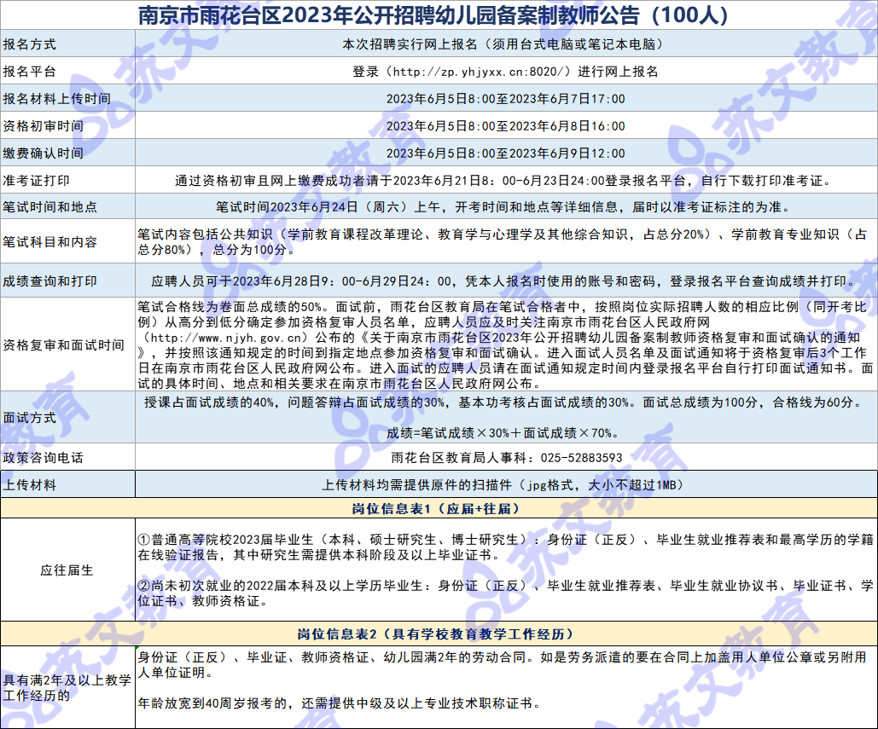The image size is (878, 729).
Task: Select the 政策咨询电话 label cell
Action: (67, 457)
